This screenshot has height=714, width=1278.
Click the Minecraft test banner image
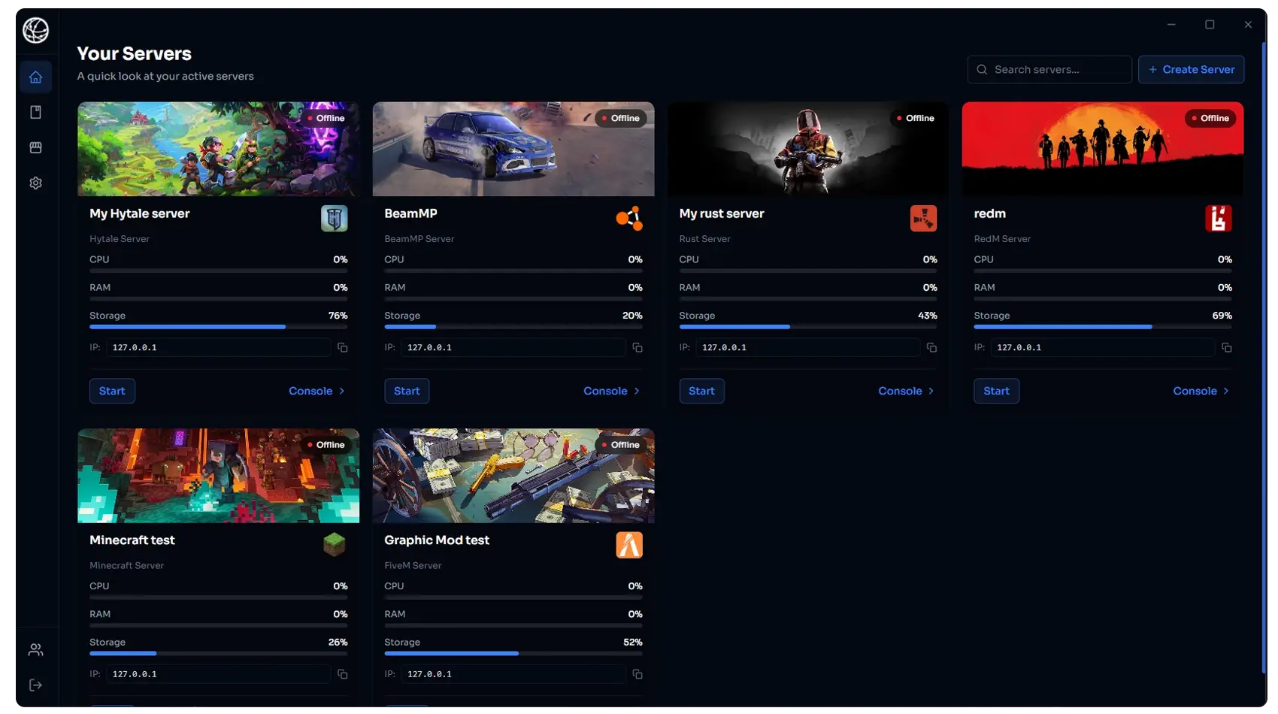(x=219, y=476)
